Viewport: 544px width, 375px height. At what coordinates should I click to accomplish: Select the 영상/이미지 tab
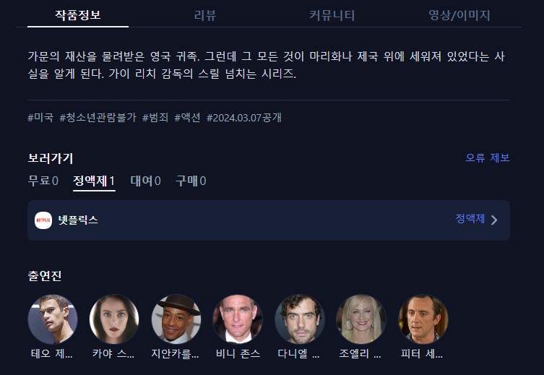coord(459,15)
